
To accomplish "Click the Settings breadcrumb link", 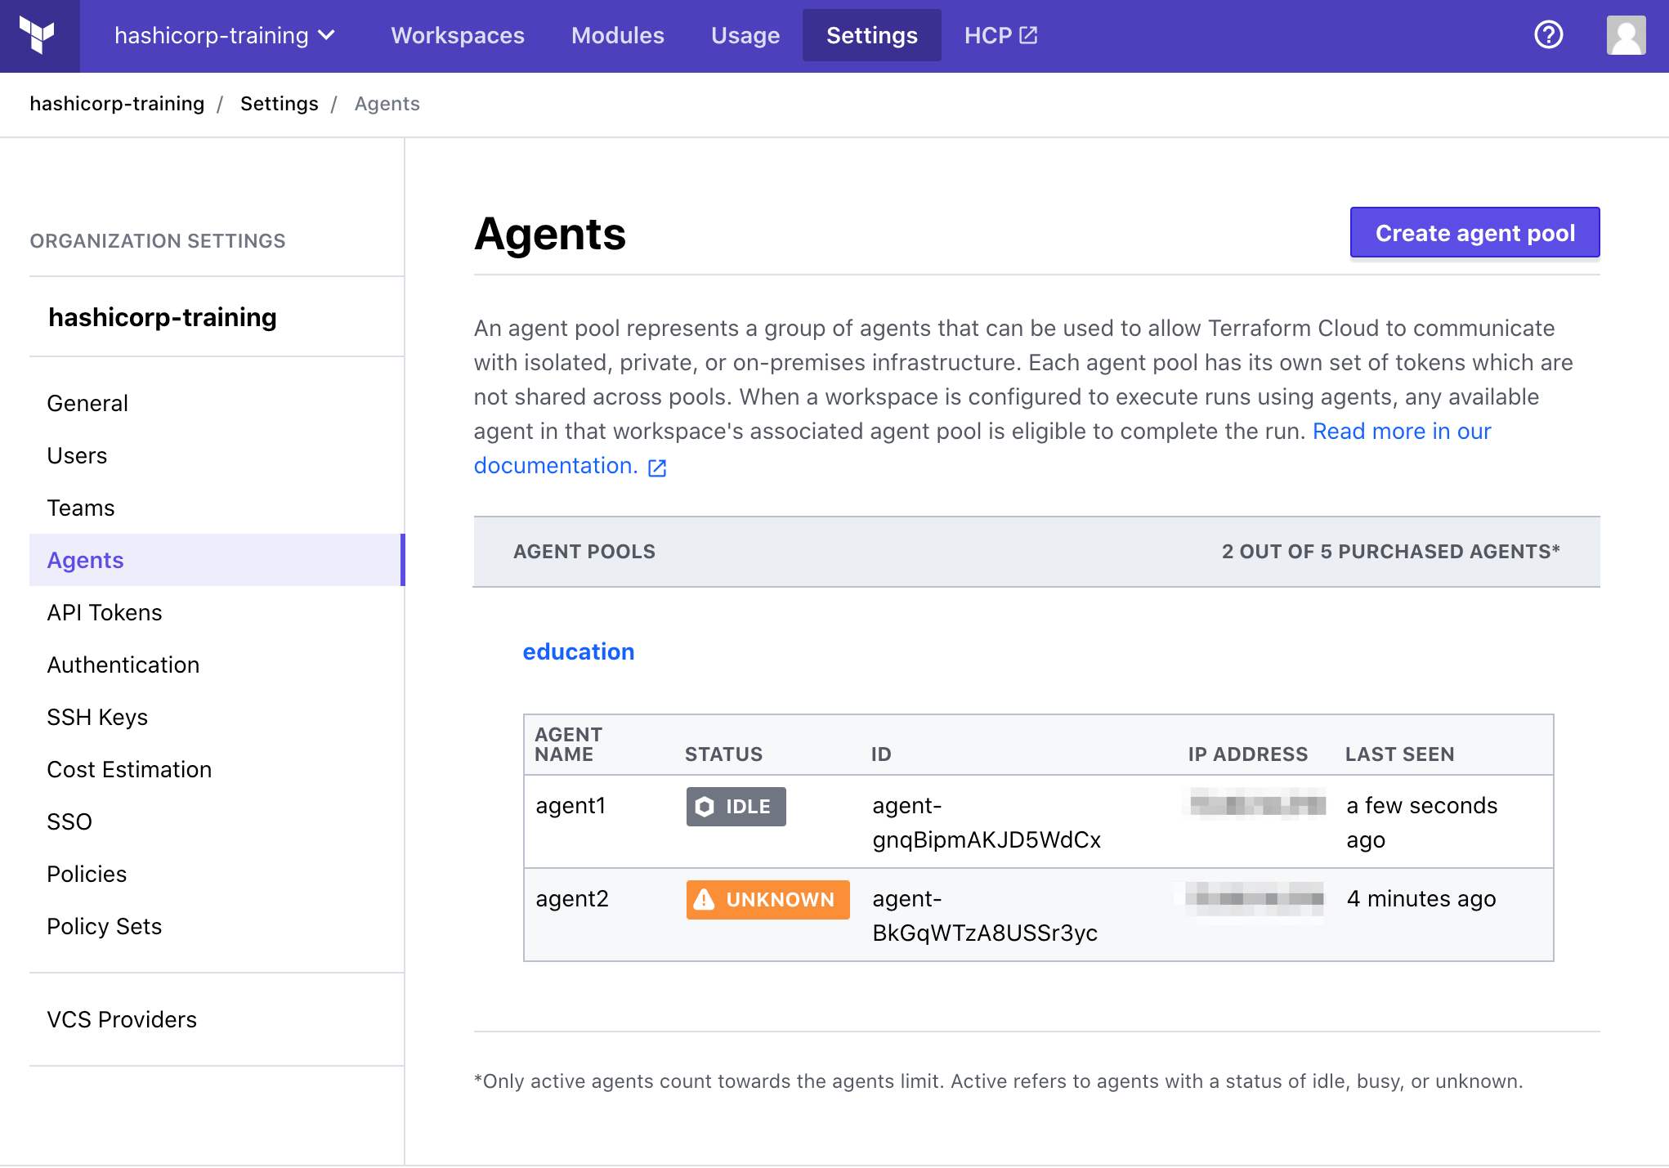I will coord(279,104).
